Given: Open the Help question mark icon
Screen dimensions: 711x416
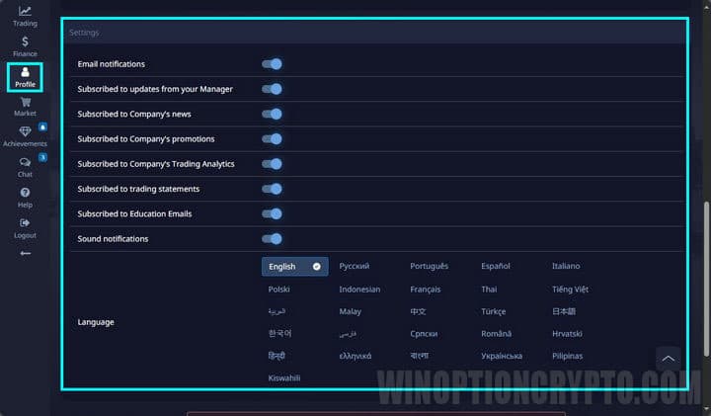Looking at the screenshot, I should 25,193.
